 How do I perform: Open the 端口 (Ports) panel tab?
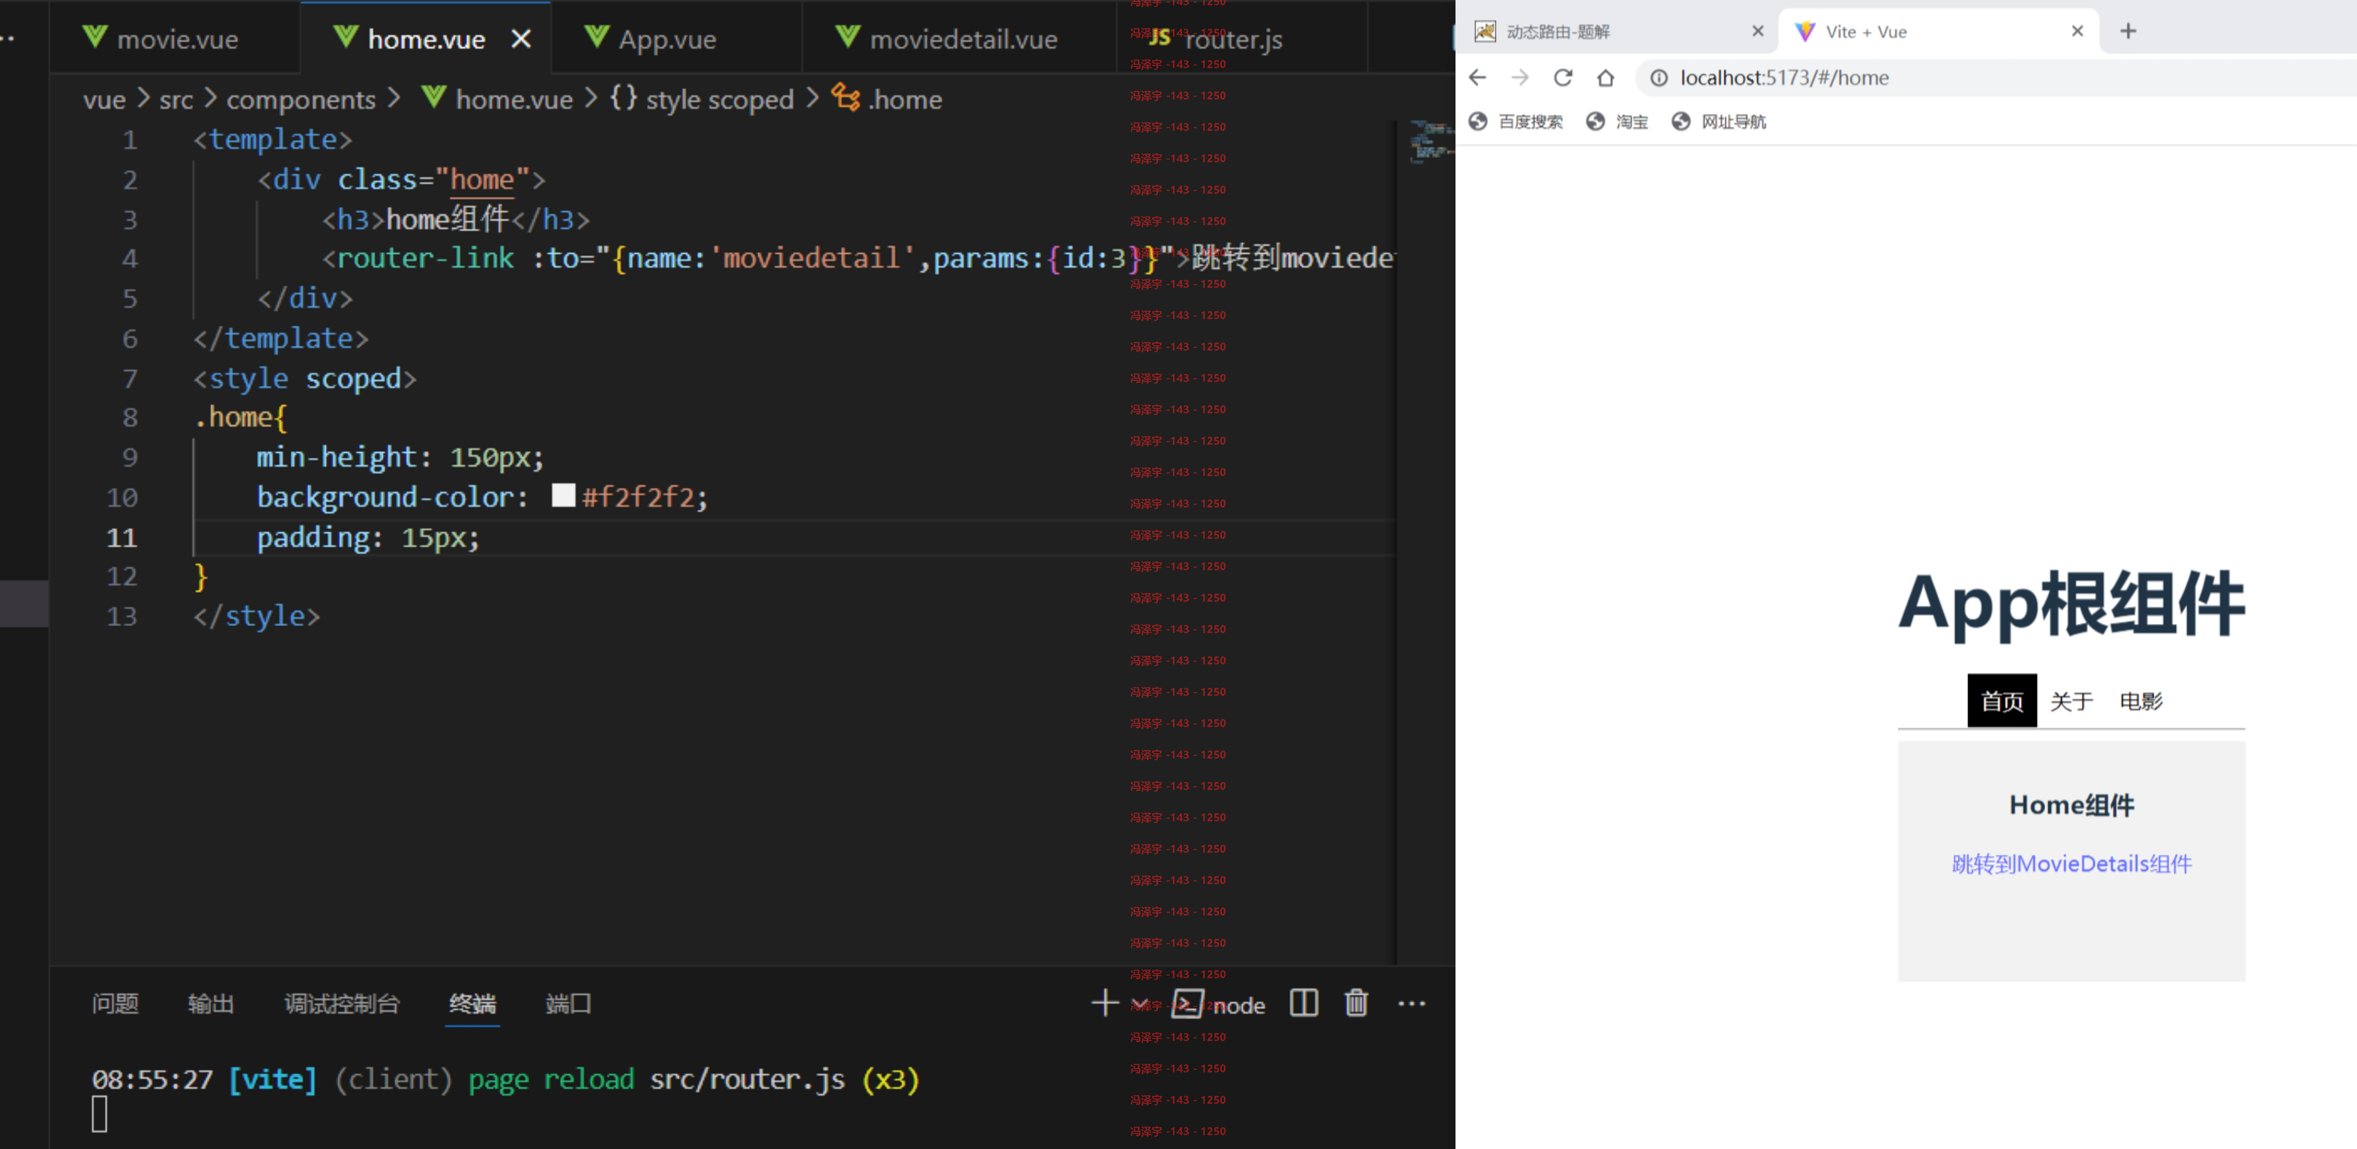coord(568,1004)
